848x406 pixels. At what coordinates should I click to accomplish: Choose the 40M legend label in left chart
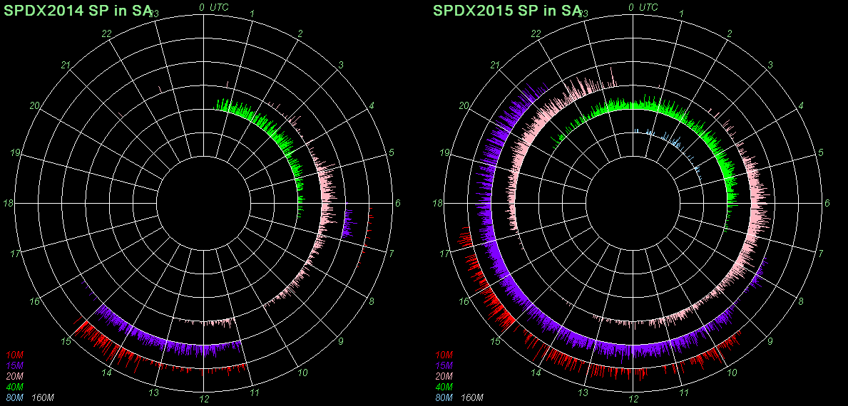14,387
